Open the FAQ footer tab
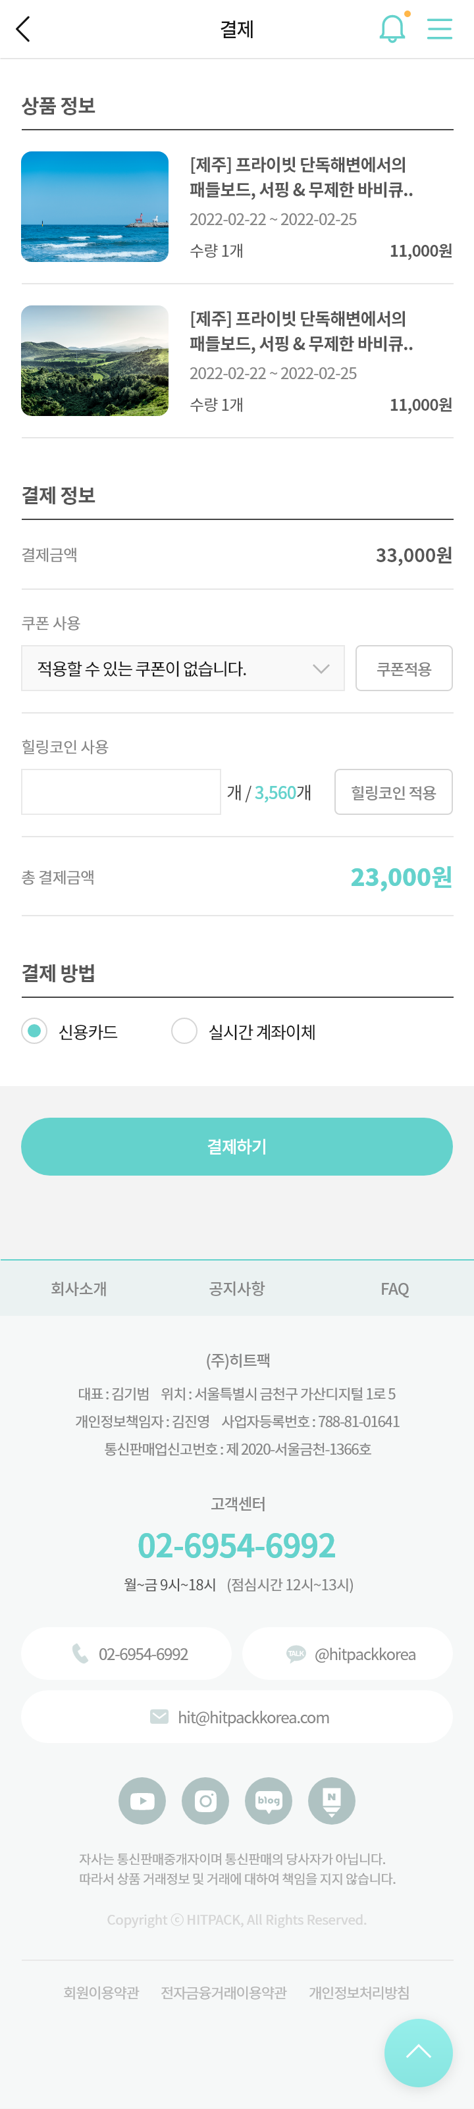Image resolution: width=474 pixels, height=2109 pixels. pos(394,1289)
